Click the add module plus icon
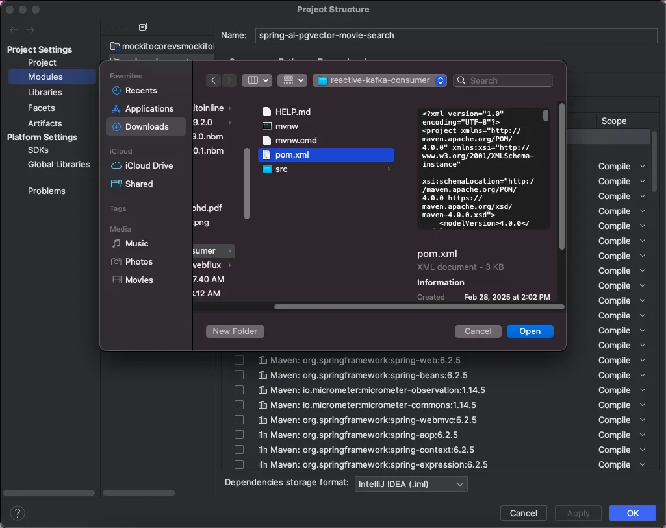Screen dimensions: 666x528 click(109, 27)
